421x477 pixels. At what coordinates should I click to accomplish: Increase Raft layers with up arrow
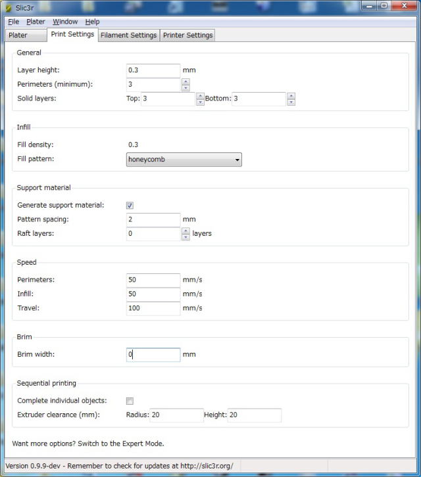186,231
